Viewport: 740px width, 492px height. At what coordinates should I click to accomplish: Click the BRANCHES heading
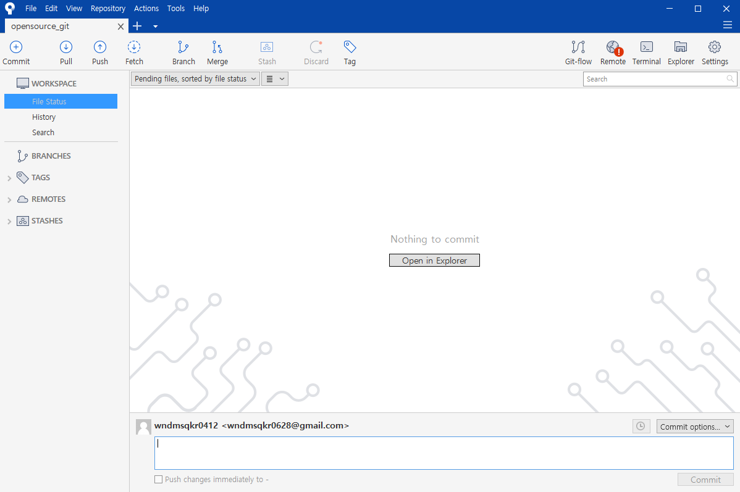(51, 156)
